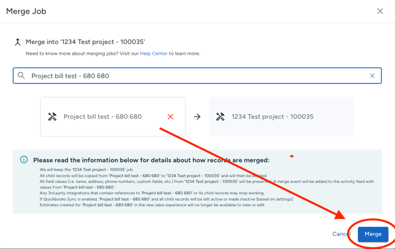
Task: Click the 'Merge into' heading text
Action: click(85, 42)
